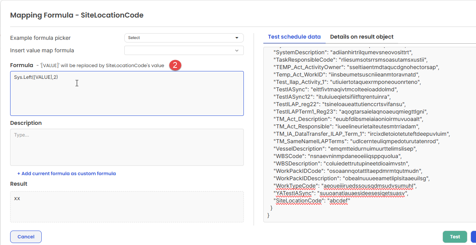Click the "suuoanatiauaesideesesiqetsuasv" value
The width and height of the screenshot is (476, 245).
pos(363,193)
